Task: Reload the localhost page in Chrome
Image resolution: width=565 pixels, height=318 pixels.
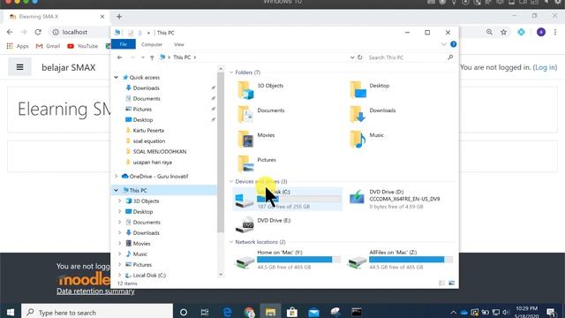Action: point(38,32)
